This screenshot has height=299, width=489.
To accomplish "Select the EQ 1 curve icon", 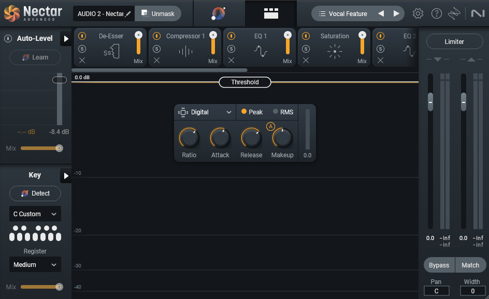I will [x=261, y=51].
